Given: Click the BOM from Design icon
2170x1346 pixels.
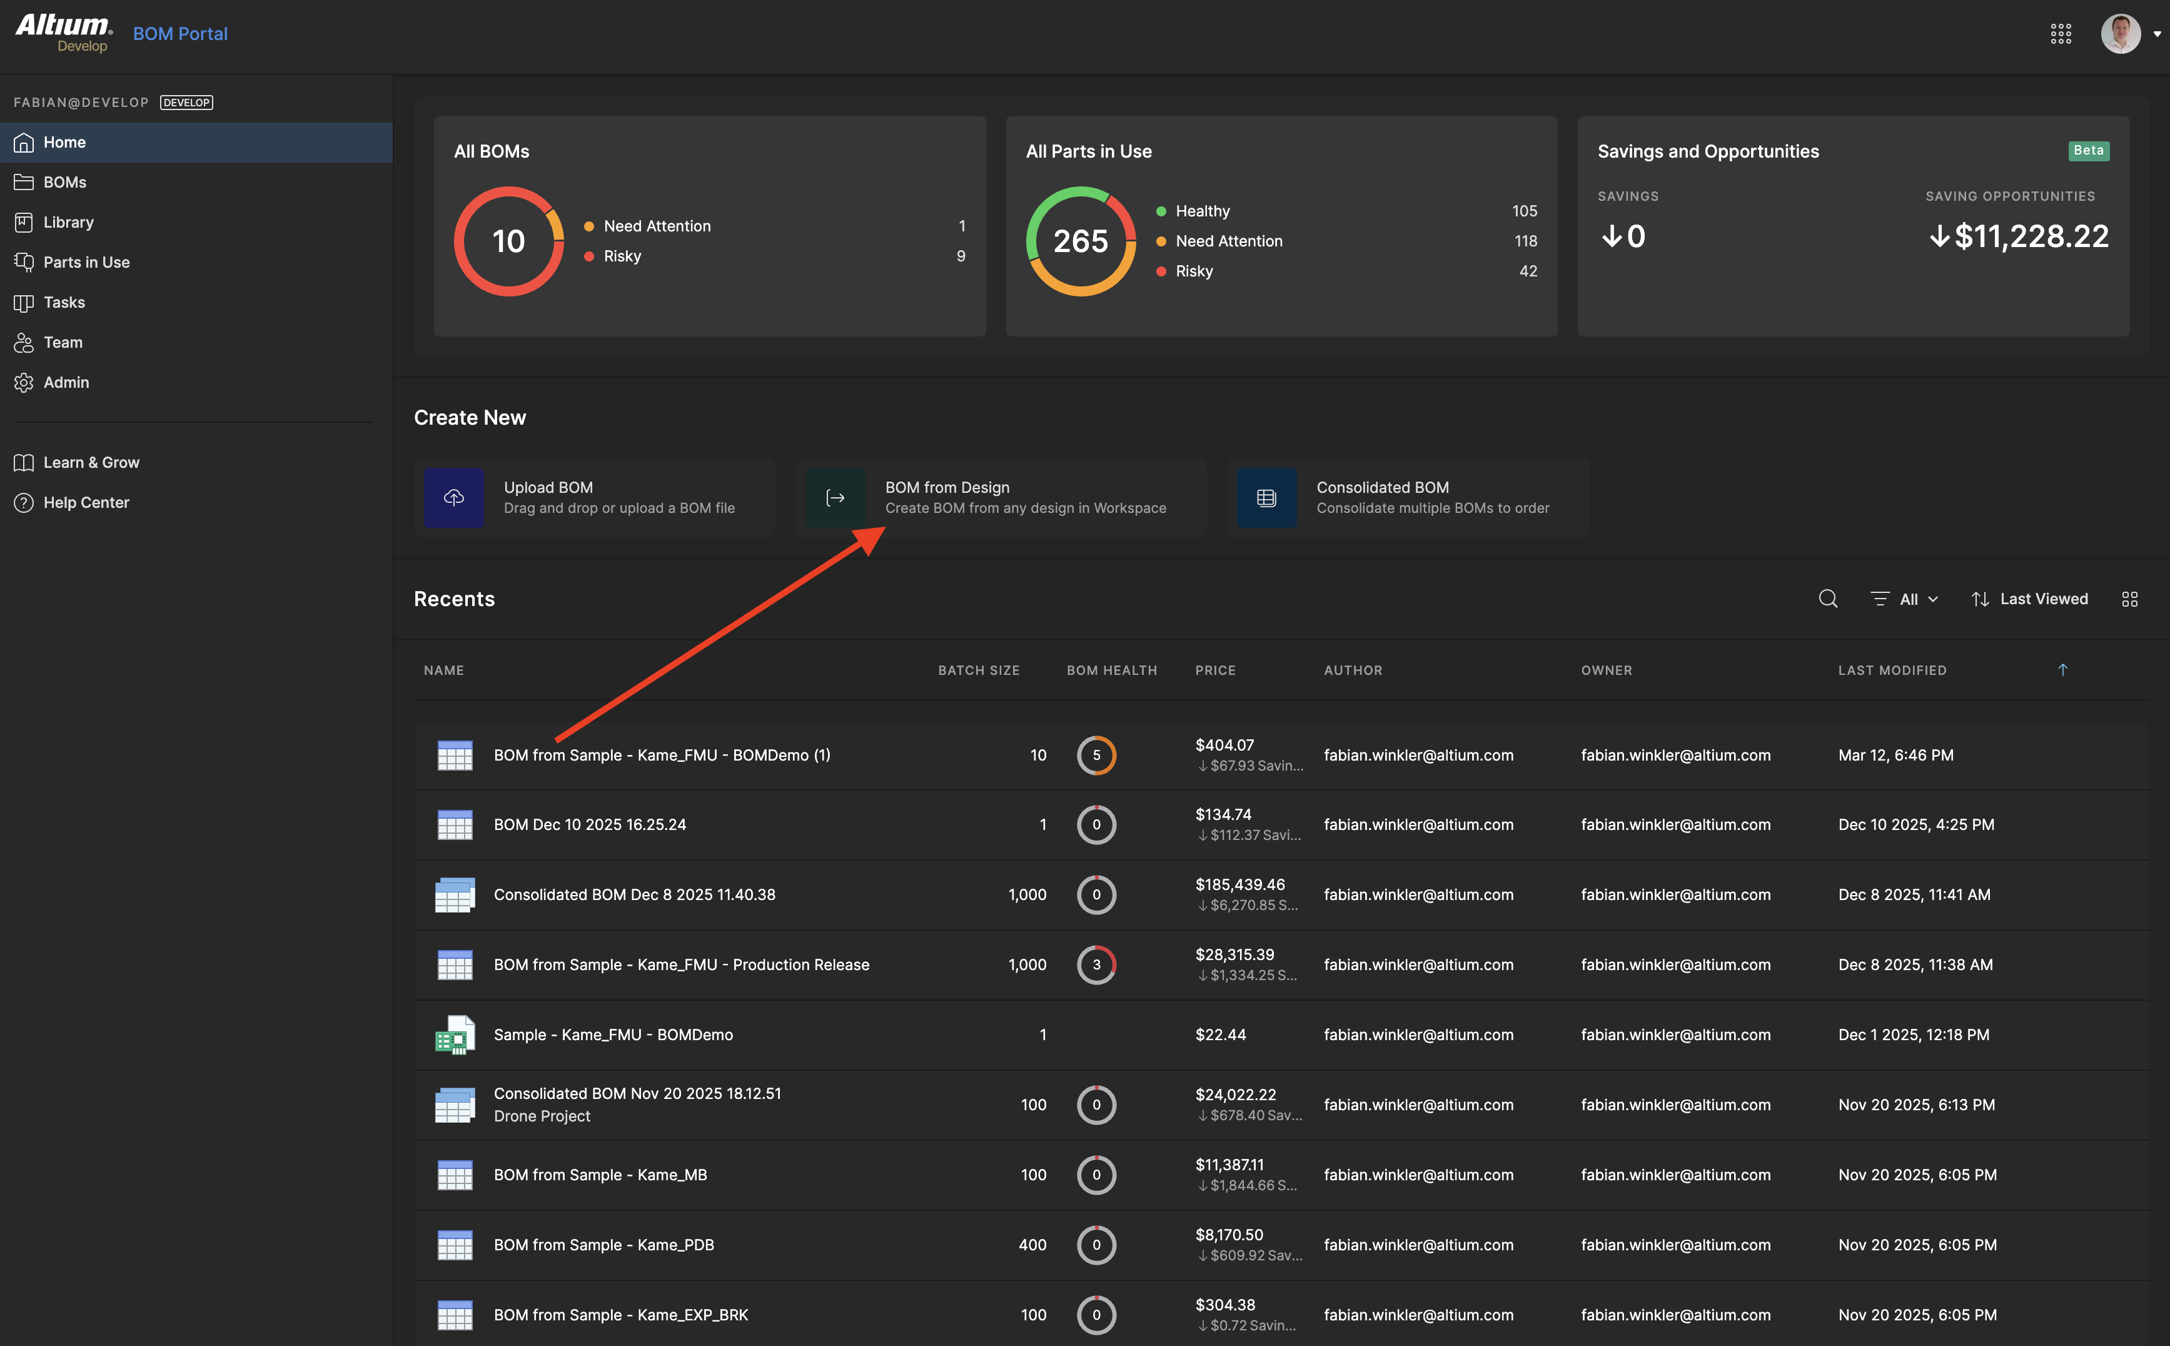Looking at the screenshot, I should click(835, 498).
